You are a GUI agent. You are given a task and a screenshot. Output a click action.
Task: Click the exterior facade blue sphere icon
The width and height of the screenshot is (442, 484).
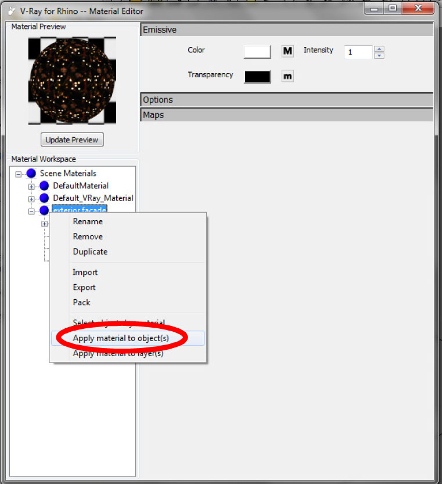point(44,210)
